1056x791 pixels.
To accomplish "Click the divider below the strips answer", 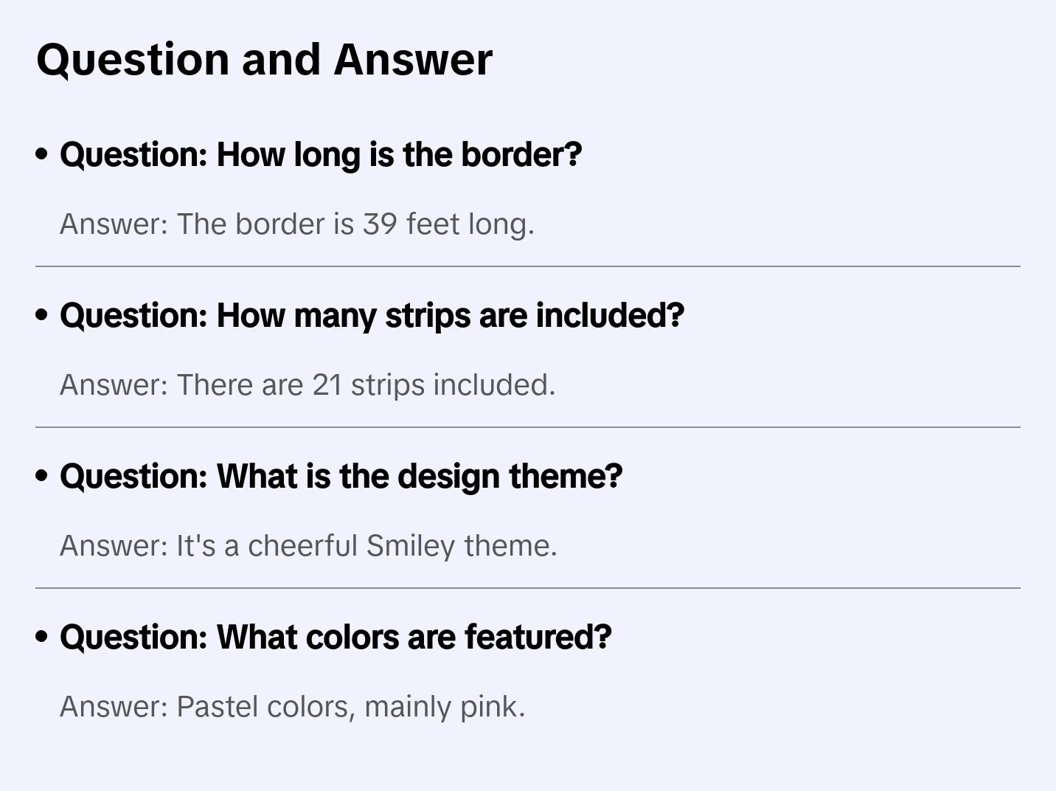I will click(528, 427).
